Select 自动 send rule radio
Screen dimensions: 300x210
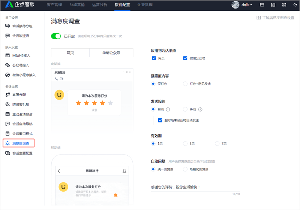(x=153, y=109)
